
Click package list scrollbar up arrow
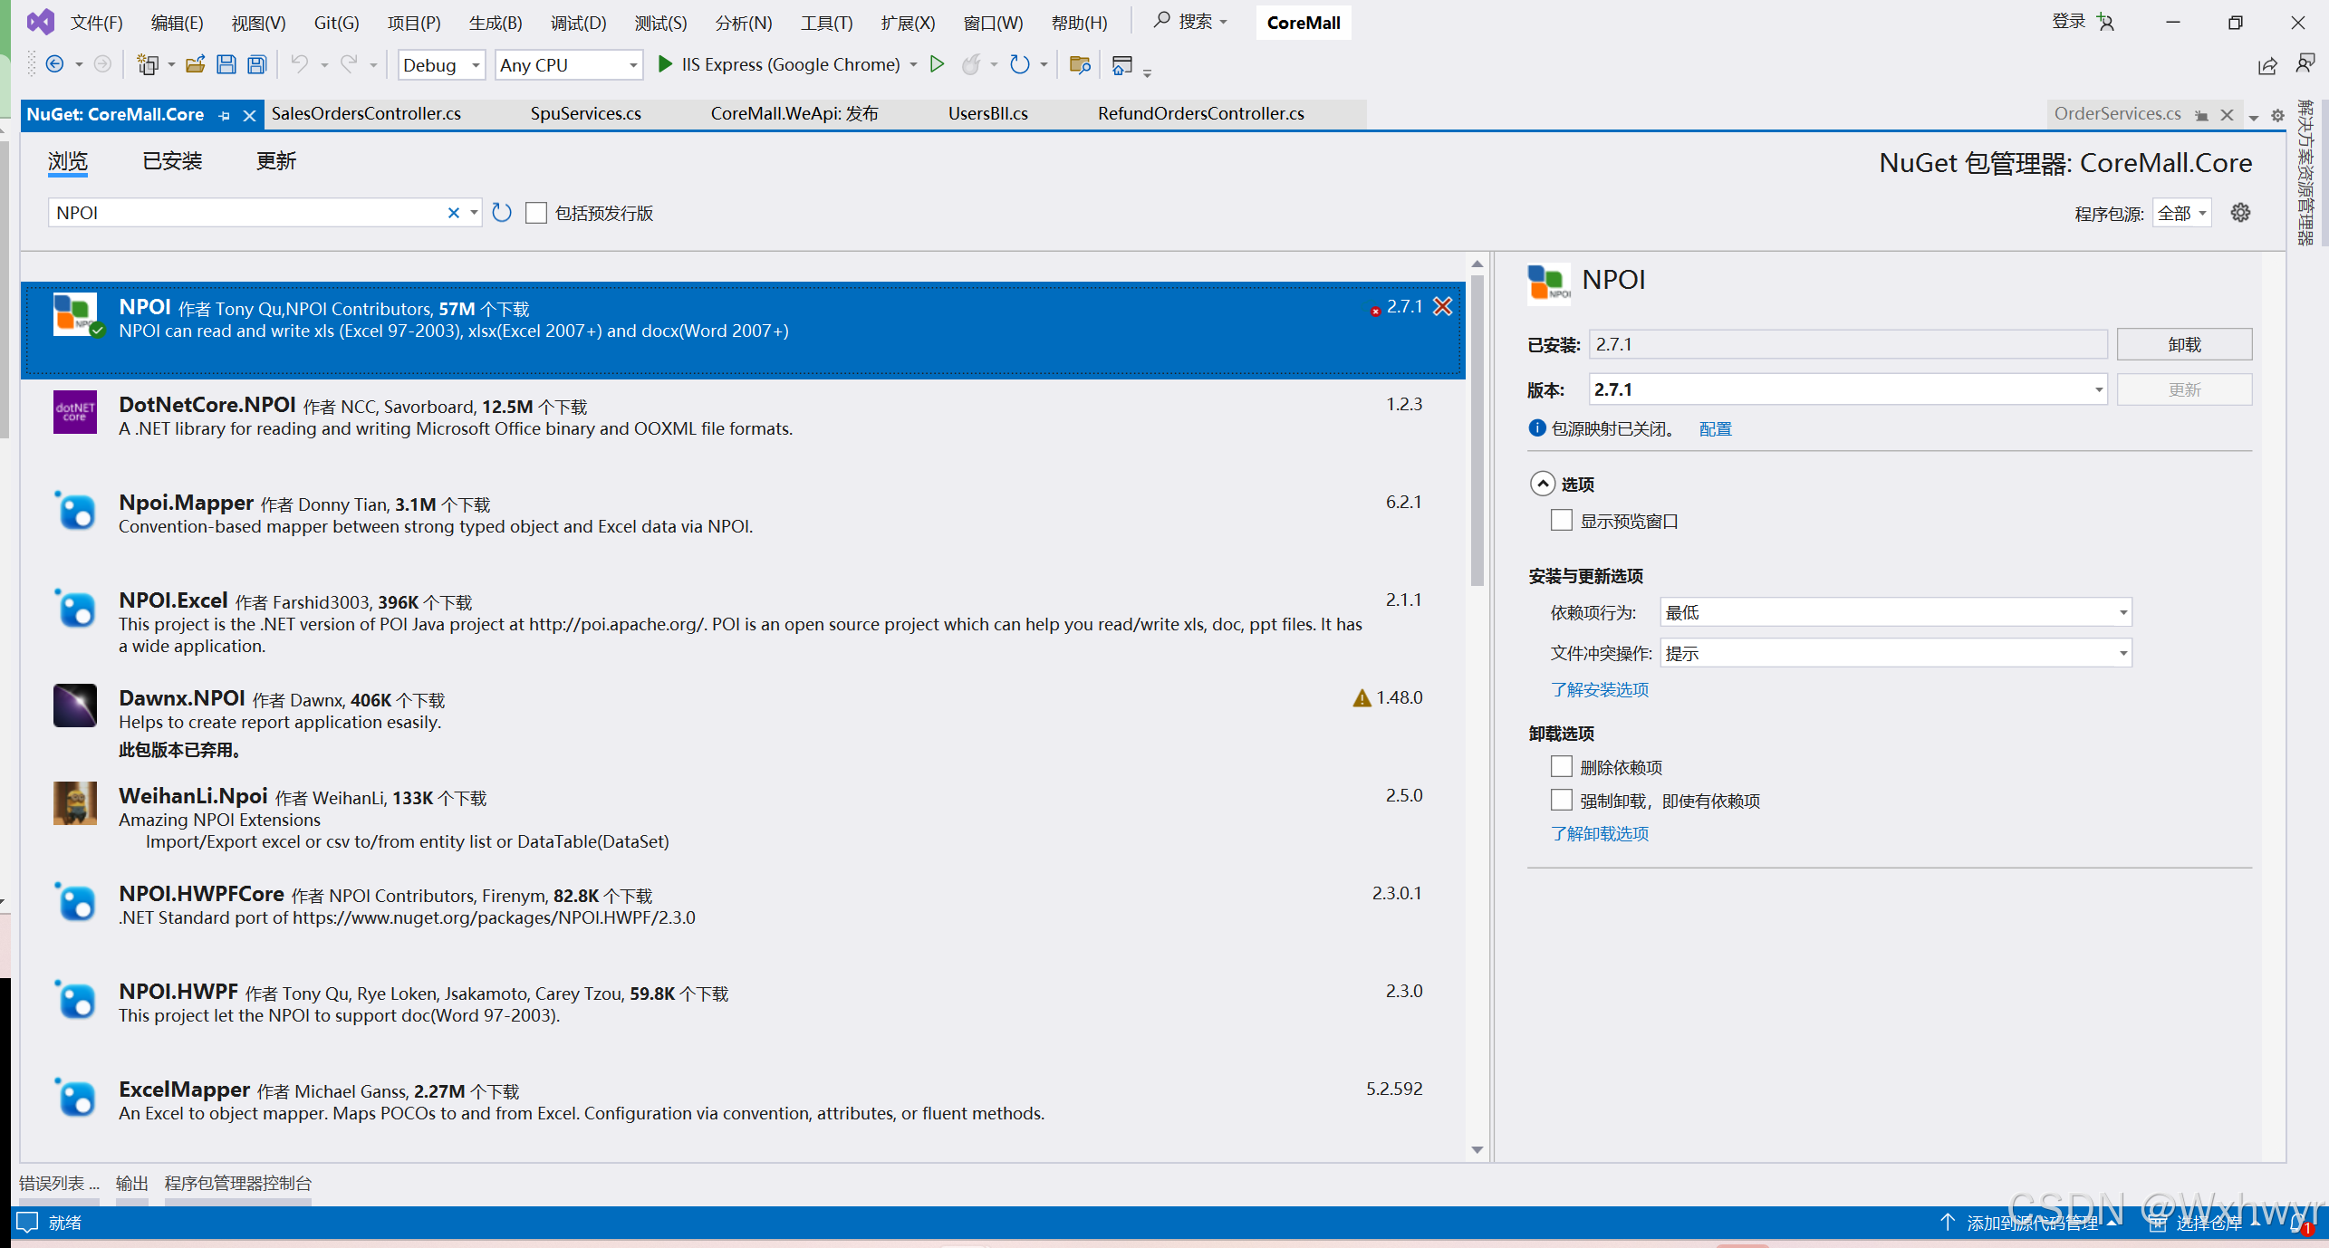click(x=1477, y=264)
